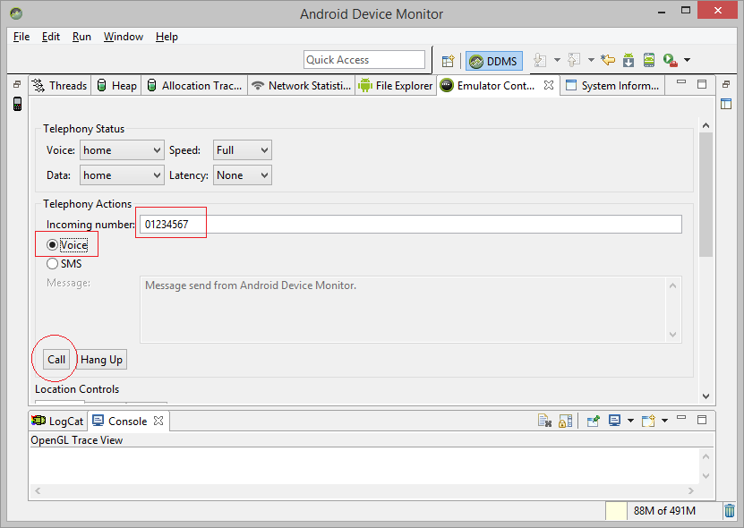The width and height of the screenshot is (744, 528).
Task: Click the Last Edit Location arrow icon
Action: point(608,60)
